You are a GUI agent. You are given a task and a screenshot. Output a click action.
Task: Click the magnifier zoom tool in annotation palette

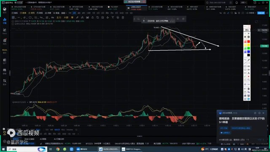coord(248,80)
